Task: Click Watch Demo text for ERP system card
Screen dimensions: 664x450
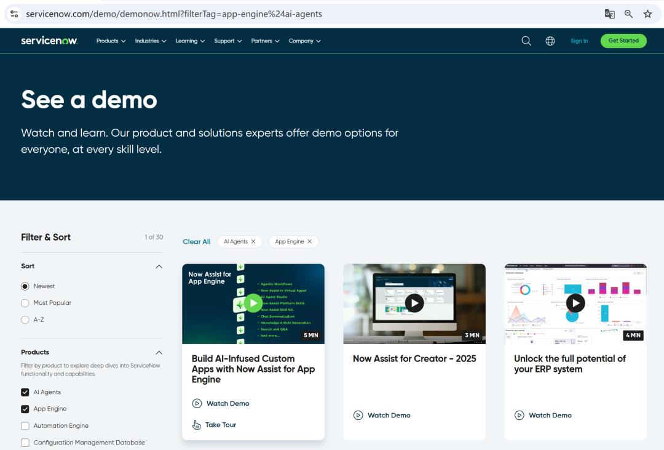Action: 550,416
